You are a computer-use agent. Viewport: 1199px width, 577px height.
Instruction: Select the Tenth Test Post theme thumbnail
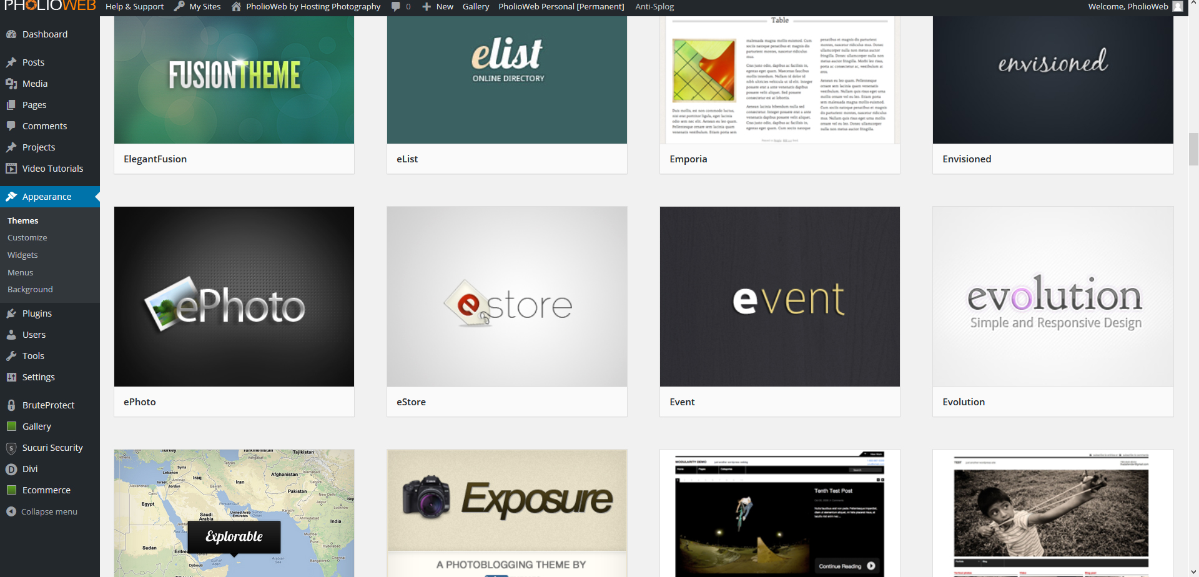pyautogui.click(x=780, y=513)
